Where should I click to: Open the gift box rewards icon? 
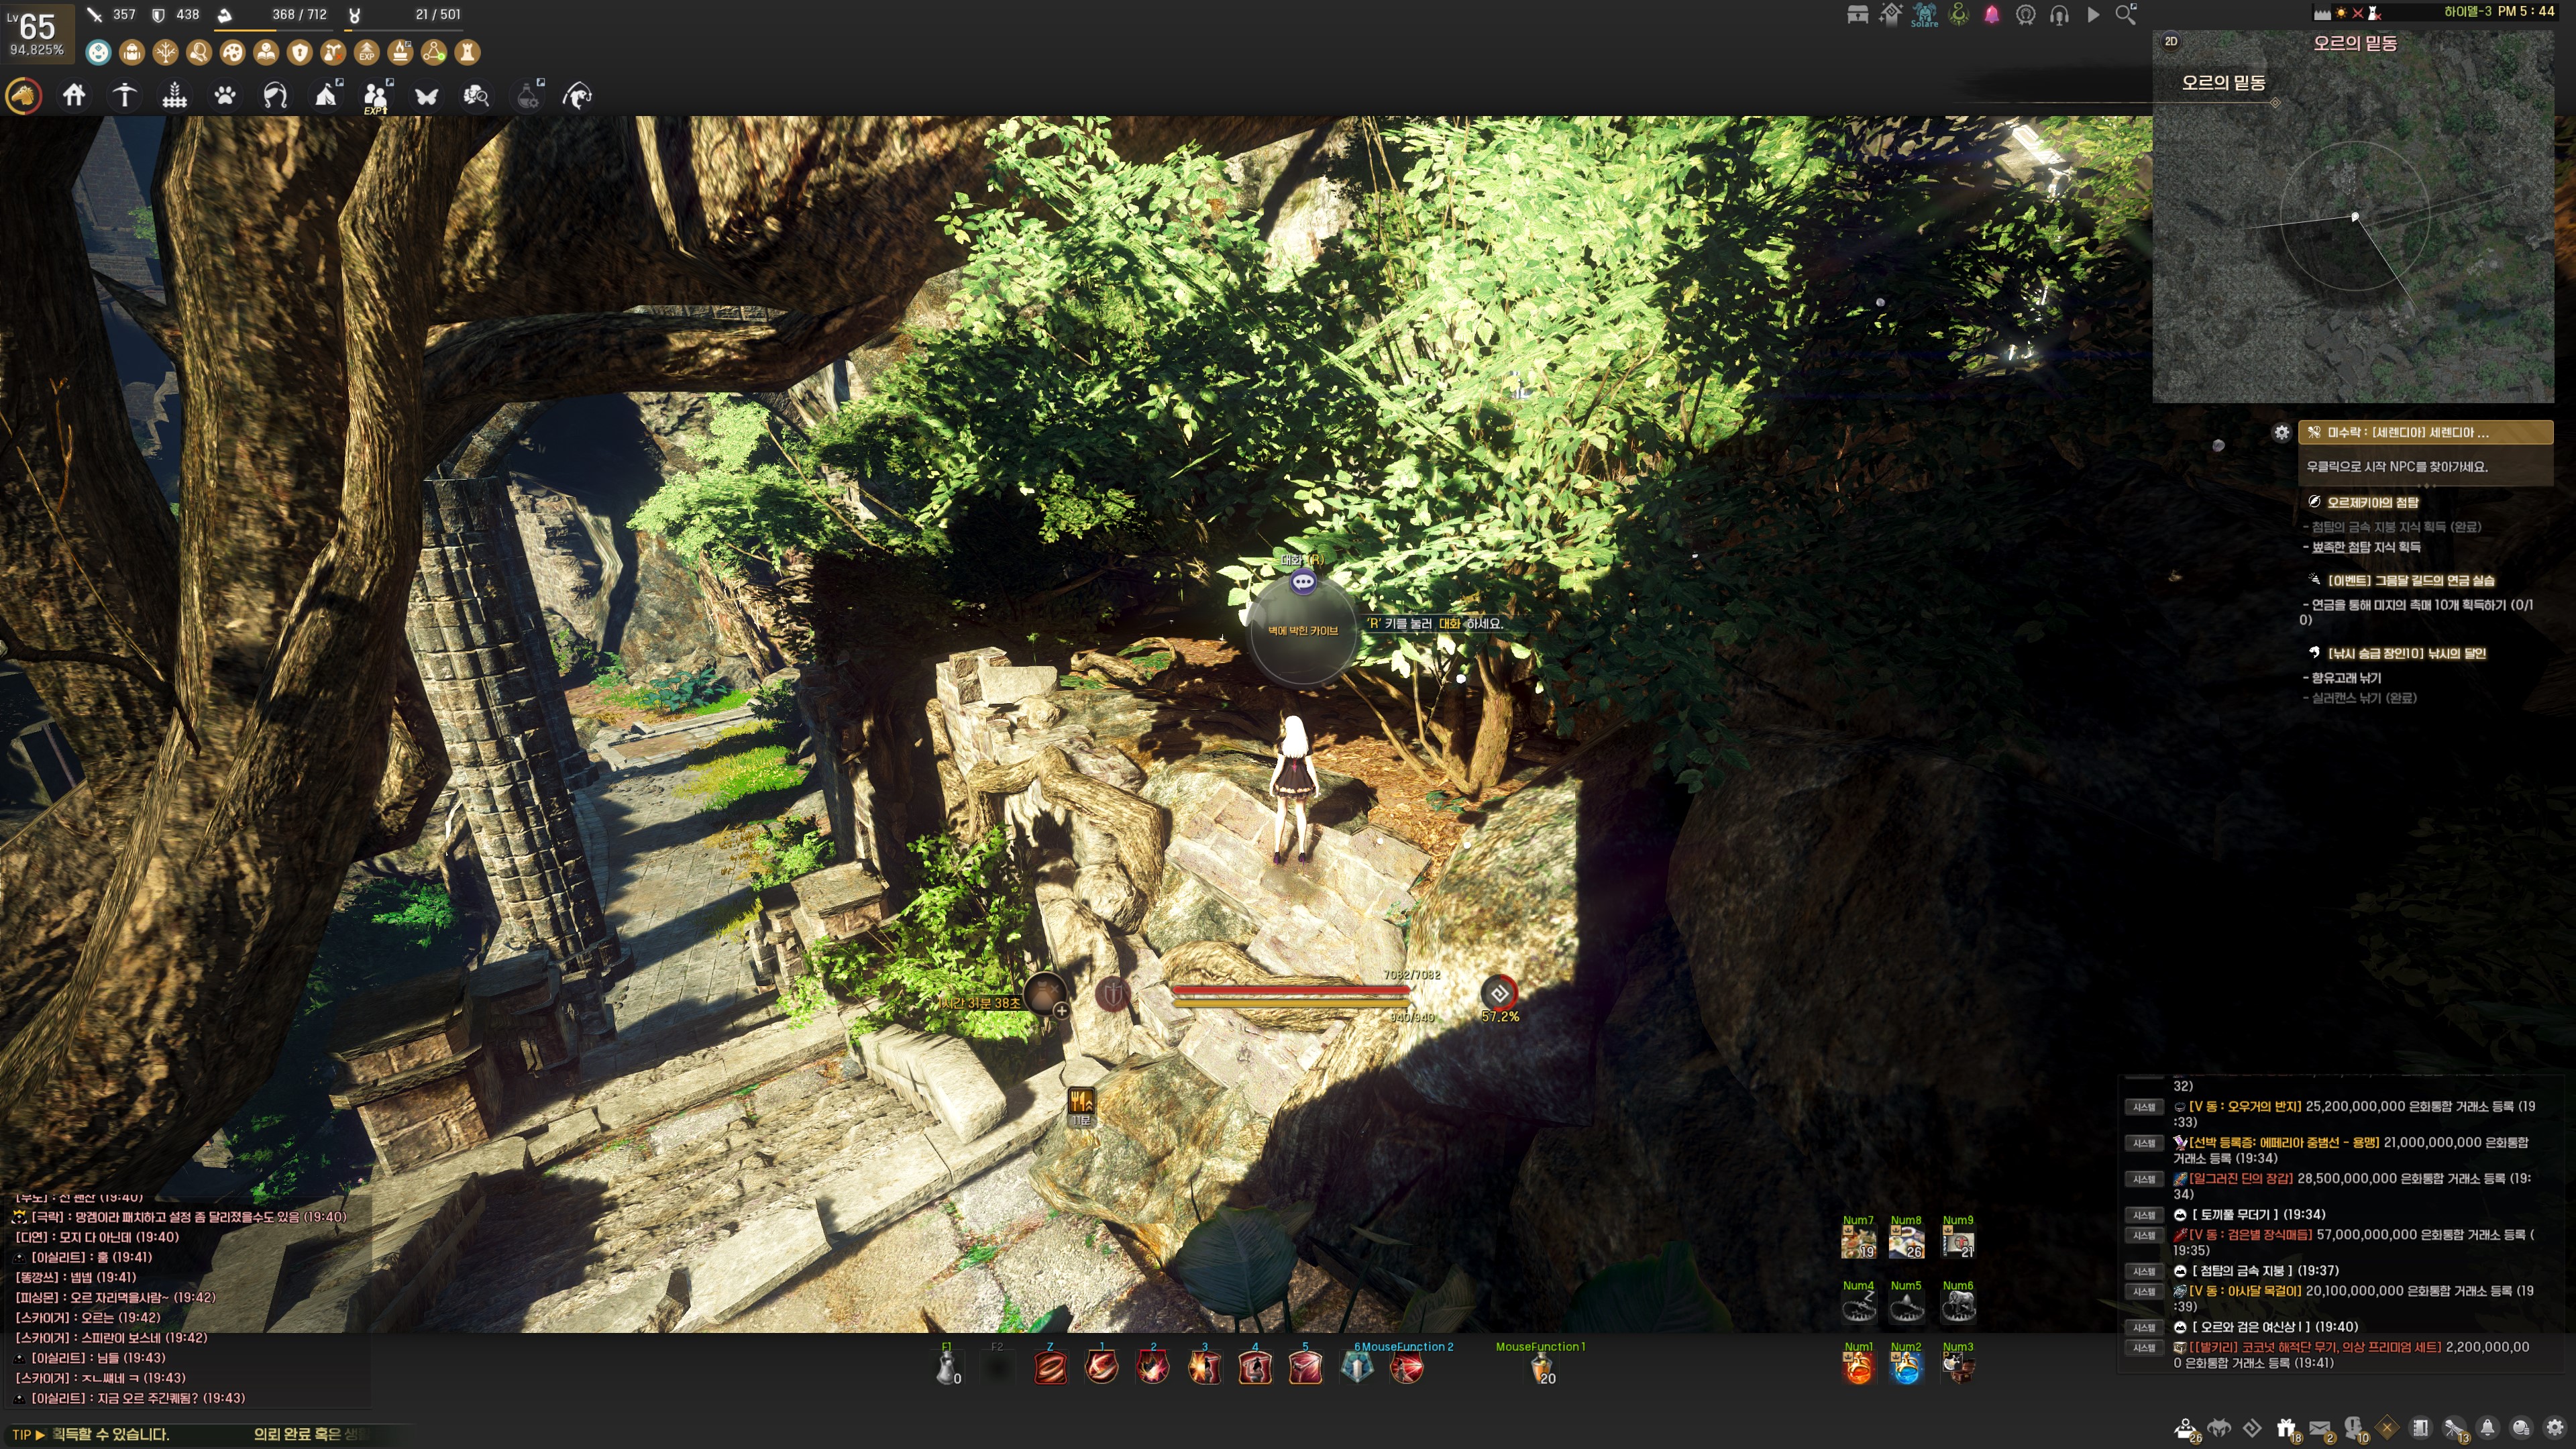point(2286,1428)
